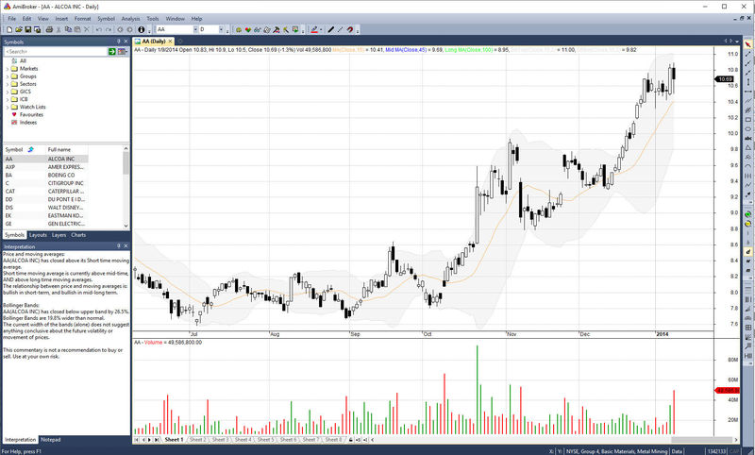Select the black thick line style icon

pyautogui.click(x=331, y=30)
